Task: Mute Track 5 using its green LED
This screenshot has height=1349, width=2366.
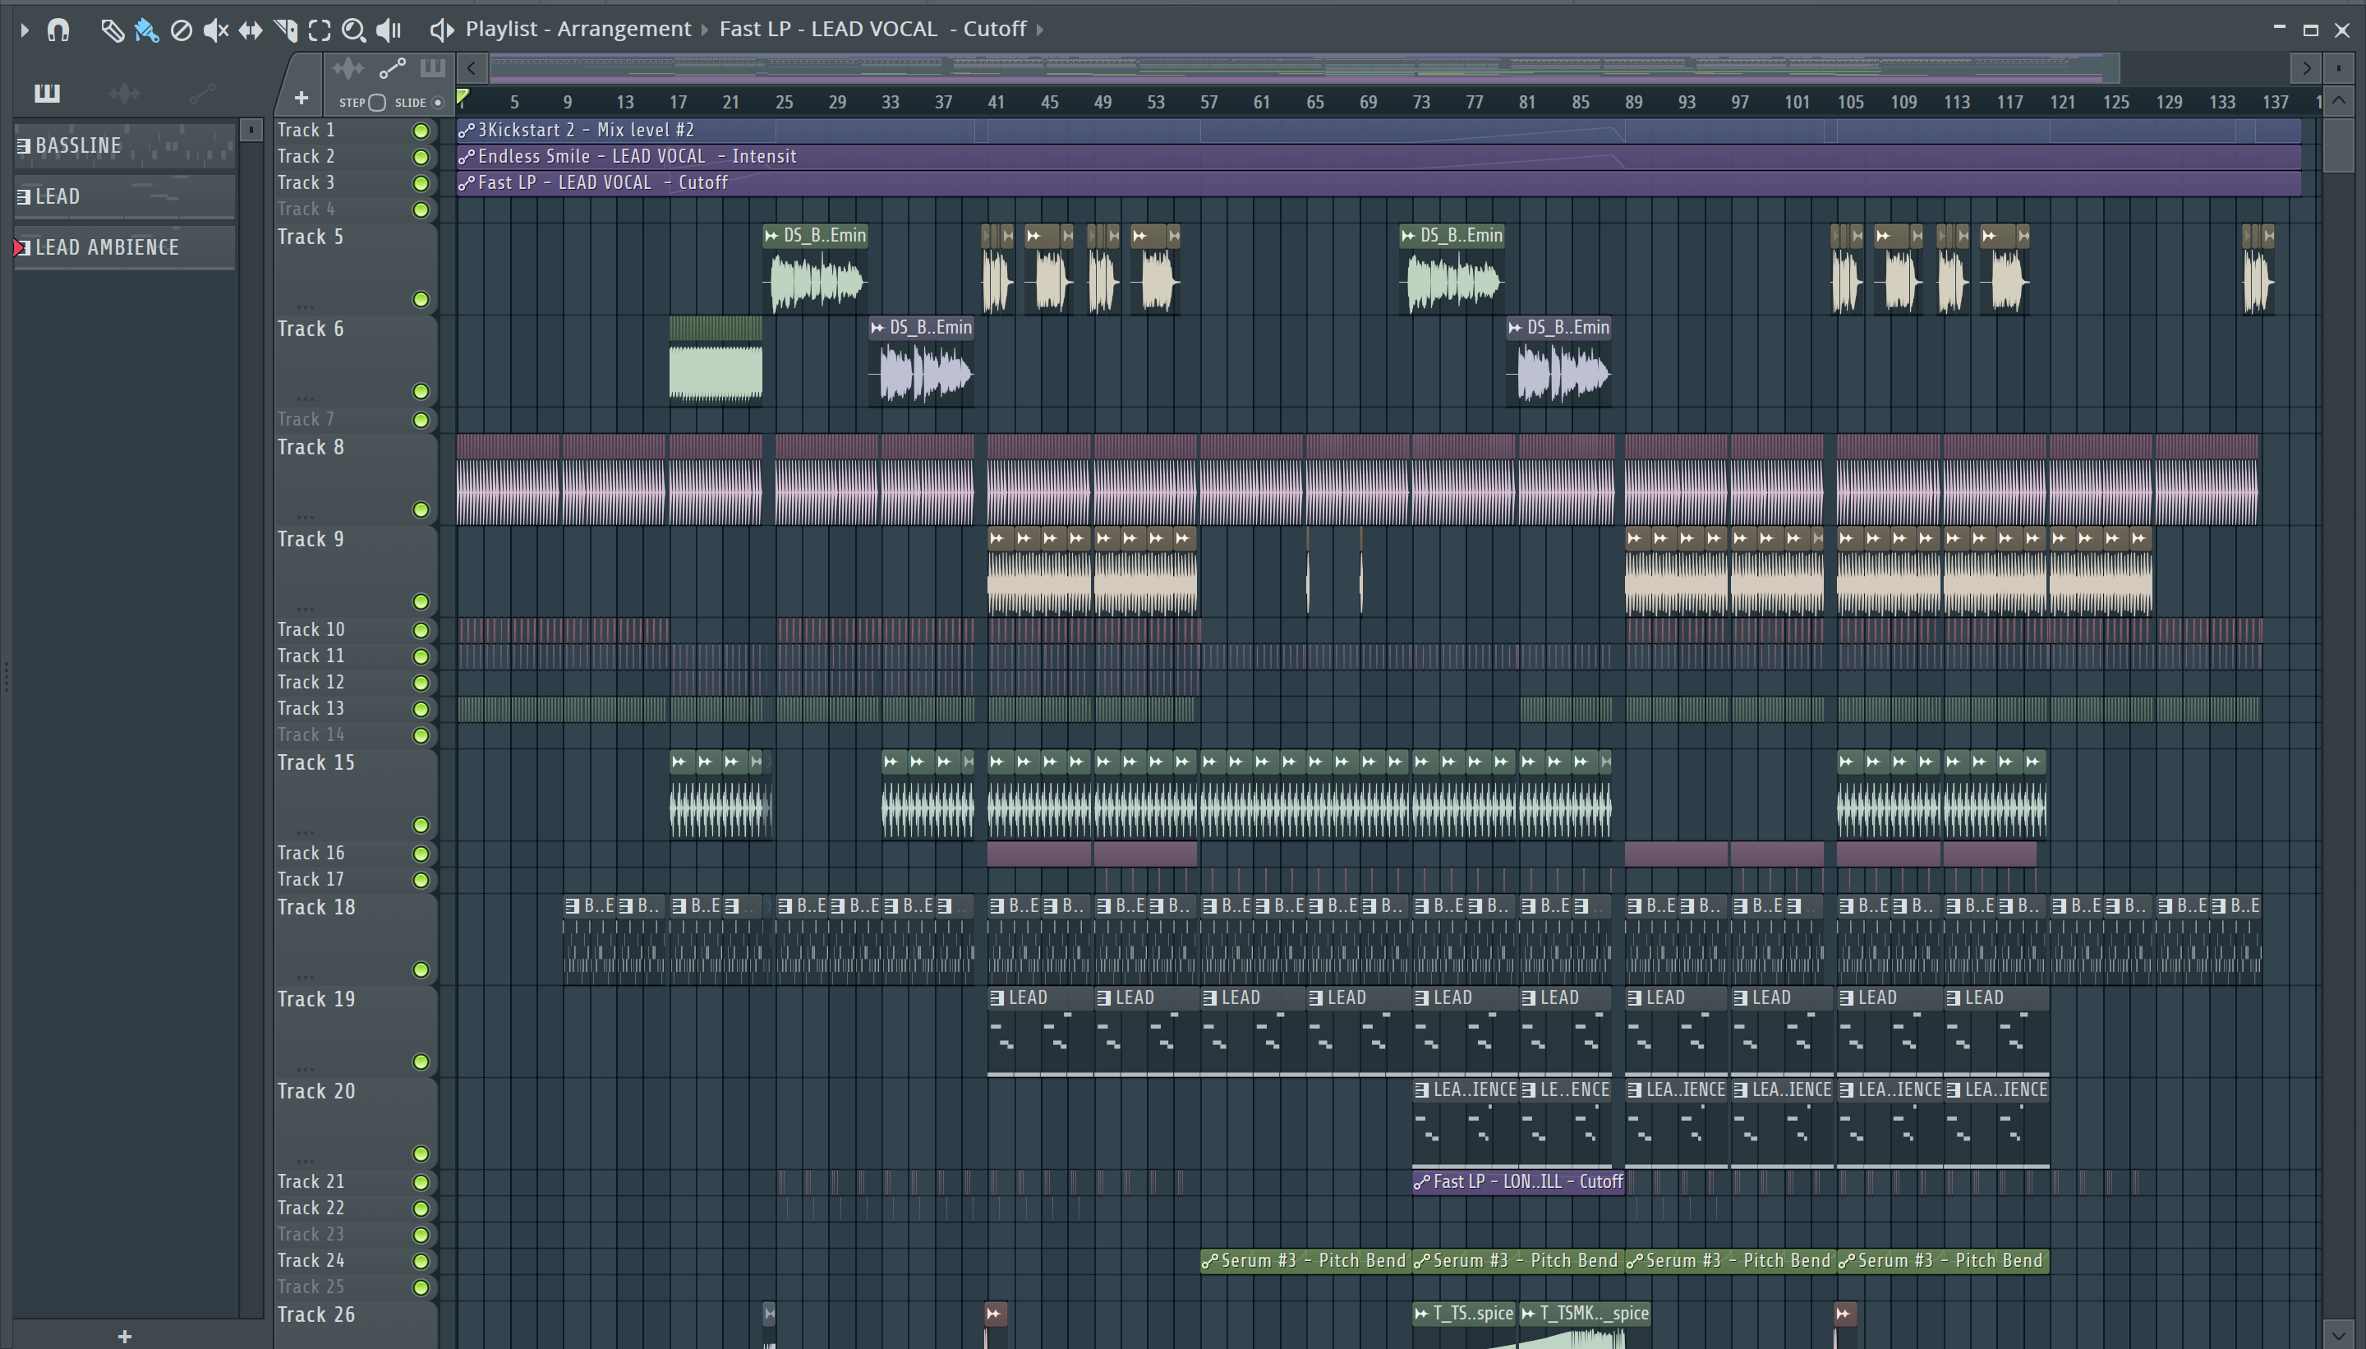Action: pos(421,299)
